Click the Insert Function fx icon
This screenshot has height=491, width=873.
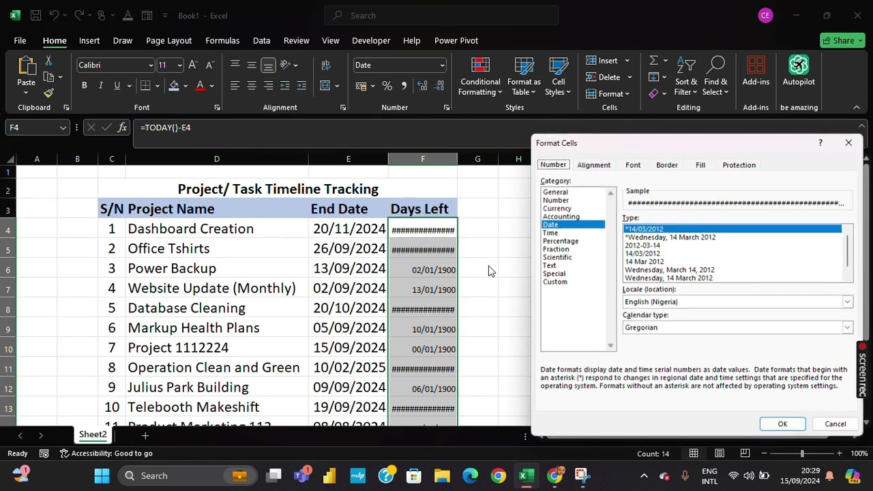122,128
